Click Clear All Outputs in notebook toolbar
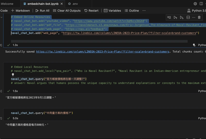This screenshot has height=139, width=206. 67,10
